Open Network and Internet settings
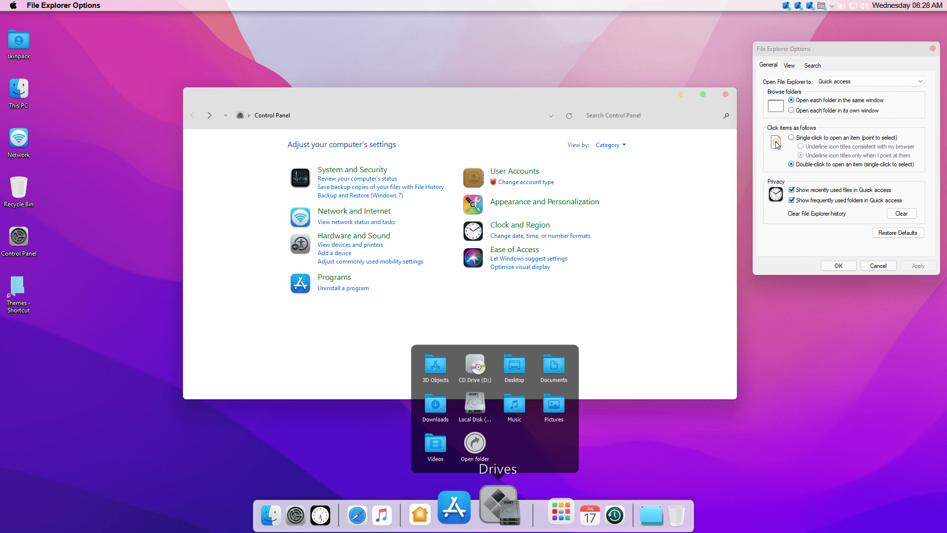This screenshot has height=533, width=947. (355, 211)
